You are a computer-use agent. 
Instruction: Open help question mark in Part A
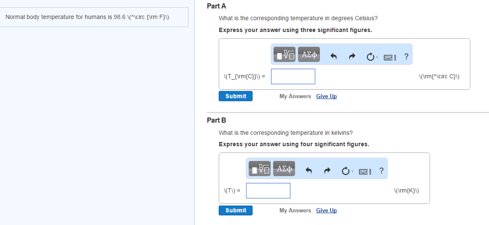pyautogui.click(x=406, y=57)
